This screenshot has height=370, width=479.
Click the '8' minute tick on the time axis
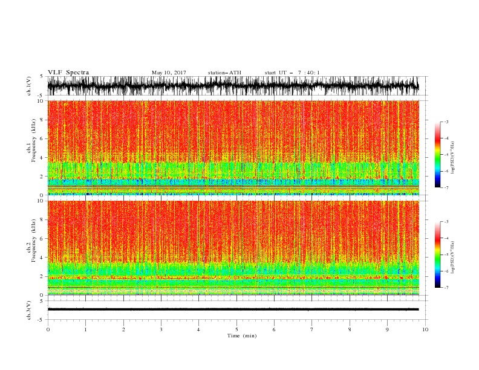350,329
